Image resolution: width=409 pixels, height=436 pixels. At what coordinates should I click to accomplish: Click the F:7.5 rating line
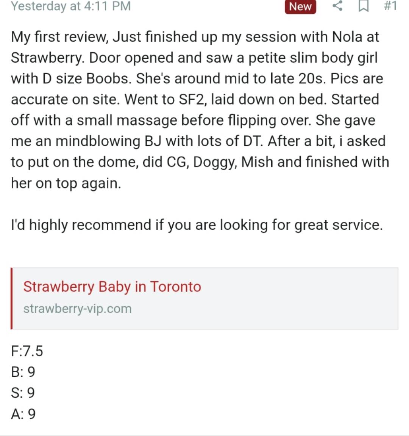click(27, 351)
